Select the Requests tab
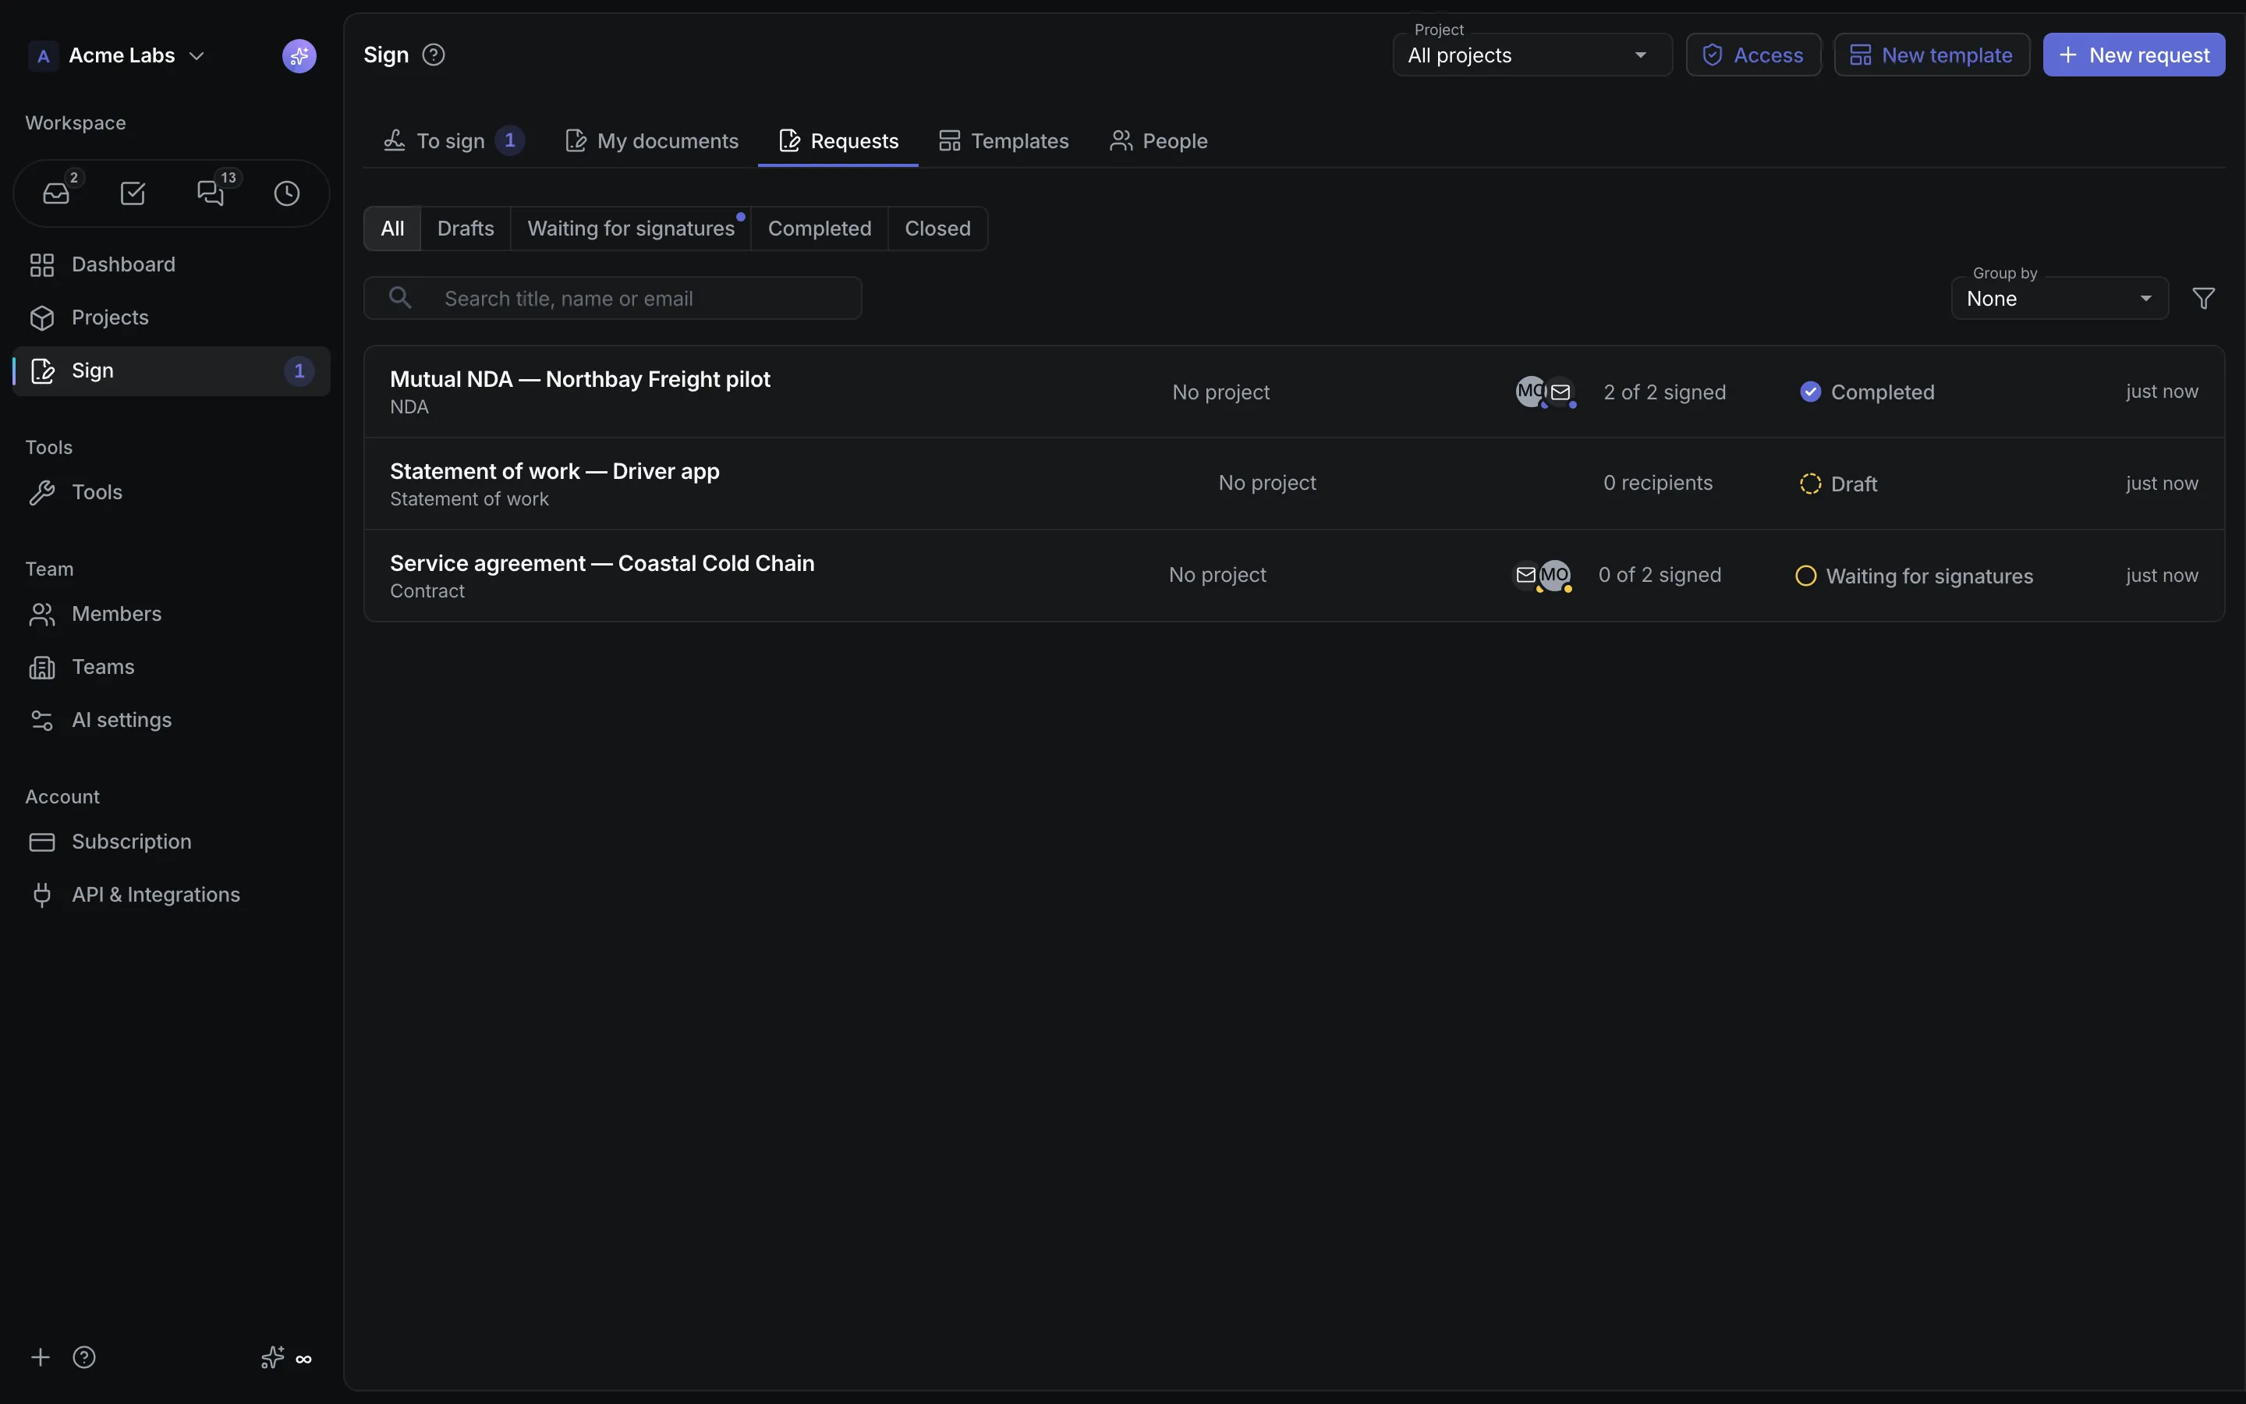Viewport: 2246px width, 1404px height. coord(838,141)
